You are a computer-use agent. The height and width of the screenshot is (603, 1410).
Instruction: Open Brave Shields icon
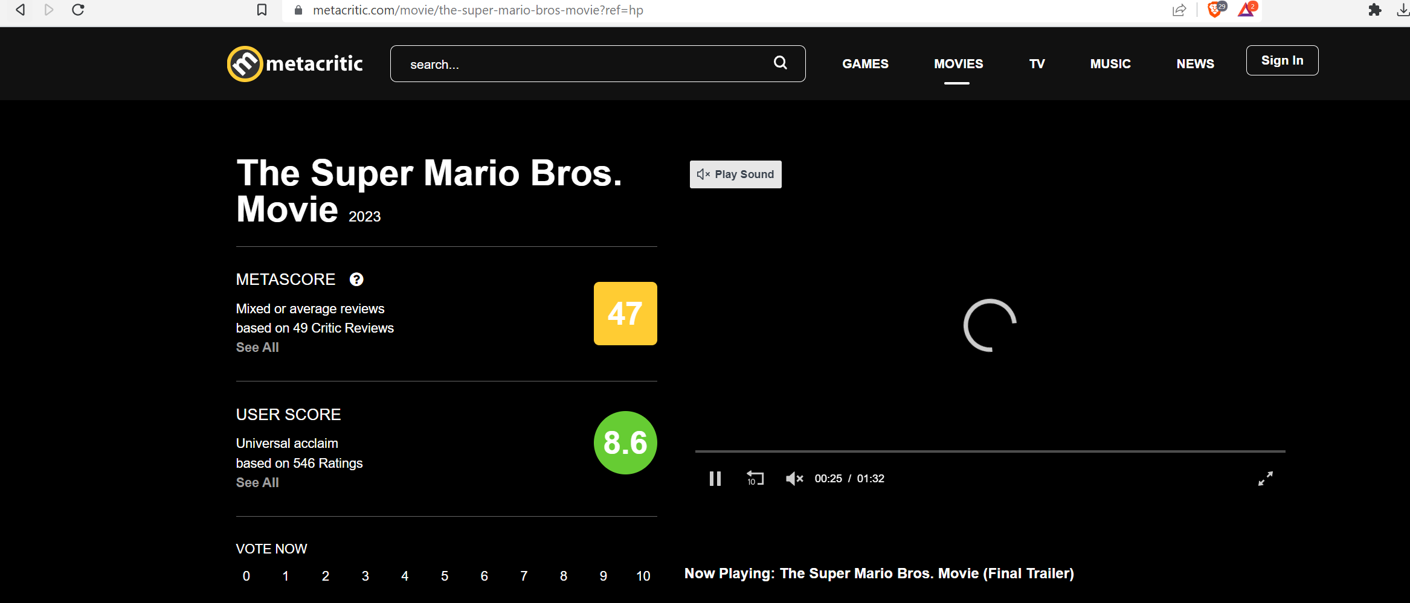pos(1215,9)
